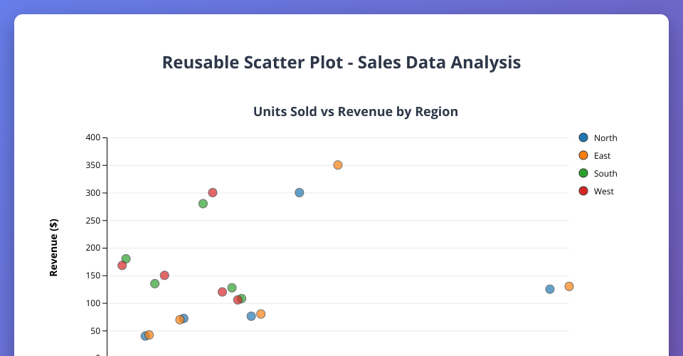Click the Reusable Scatter Plot page heading
The width and height of the screenshot is (683, 356).
pos(341,63)
